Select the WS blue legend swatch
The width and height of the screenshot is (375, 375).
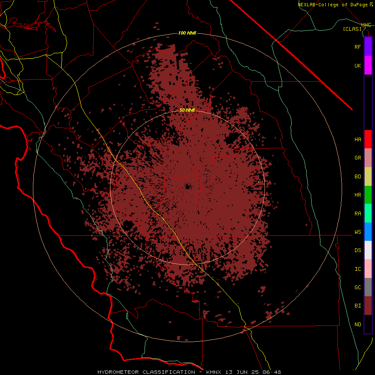(x=368, y=232)
